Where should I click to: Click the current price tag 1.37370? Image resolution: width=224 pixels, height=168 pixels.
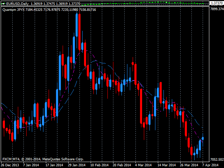216,3
